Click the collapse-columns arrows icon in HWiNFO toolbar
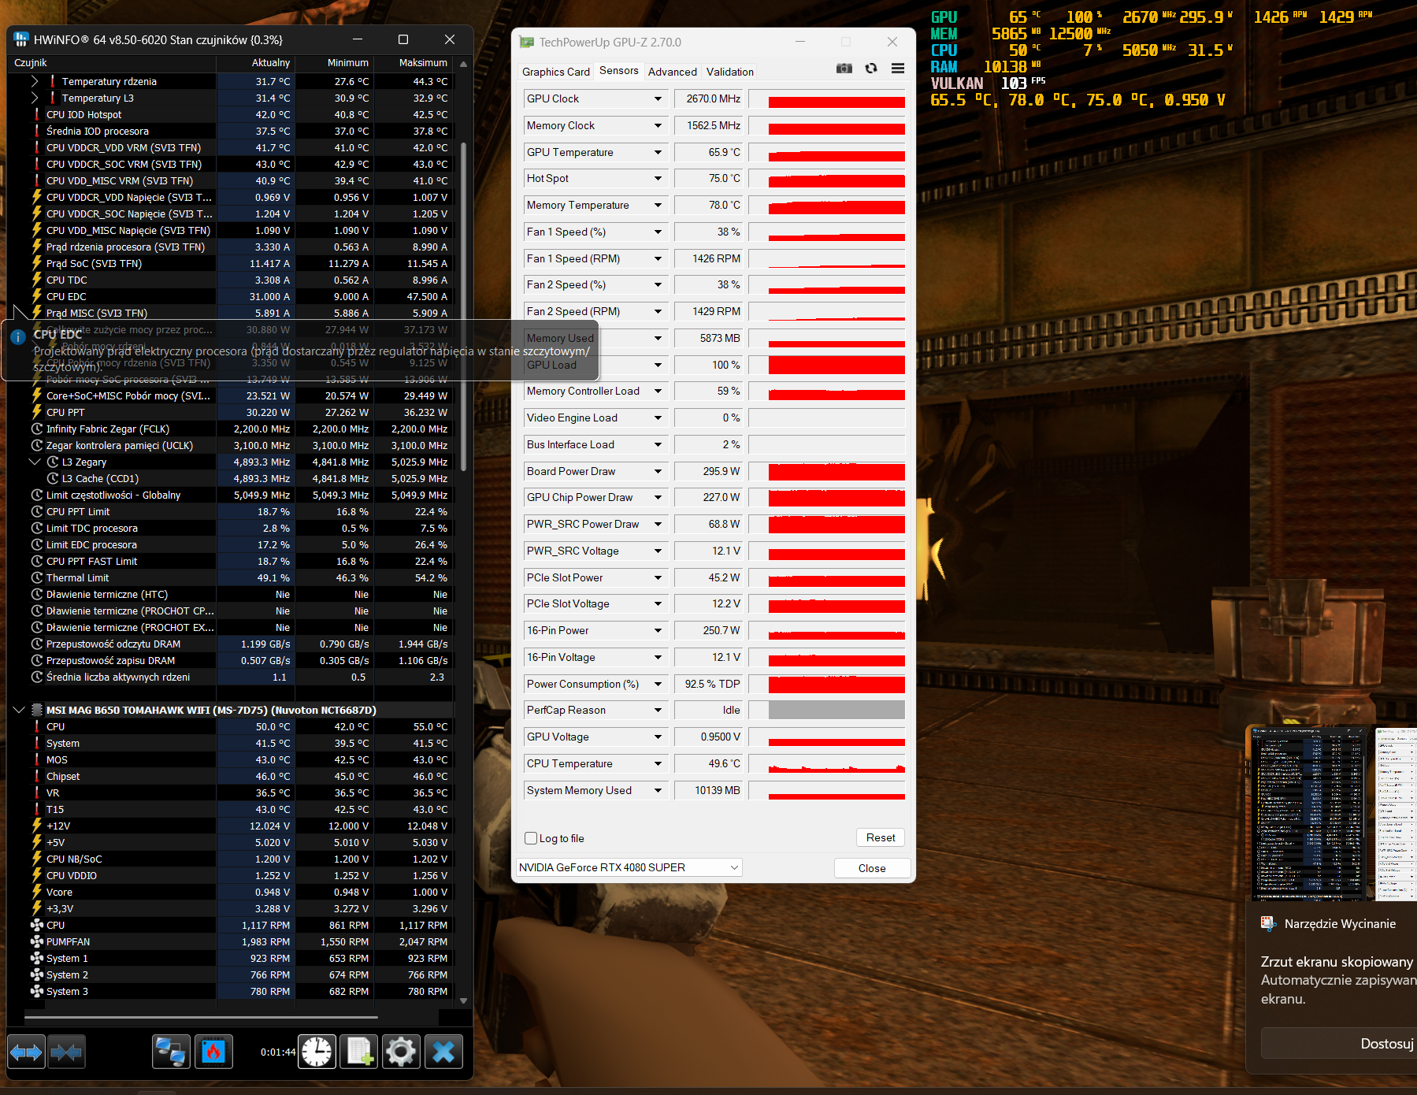The width and height of the screenshot is (1417, 1095). click(66, 1052)
